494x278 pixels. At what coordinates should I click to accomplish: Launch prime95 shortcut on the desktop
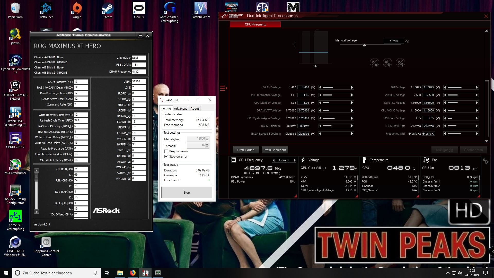pos(15,220)
